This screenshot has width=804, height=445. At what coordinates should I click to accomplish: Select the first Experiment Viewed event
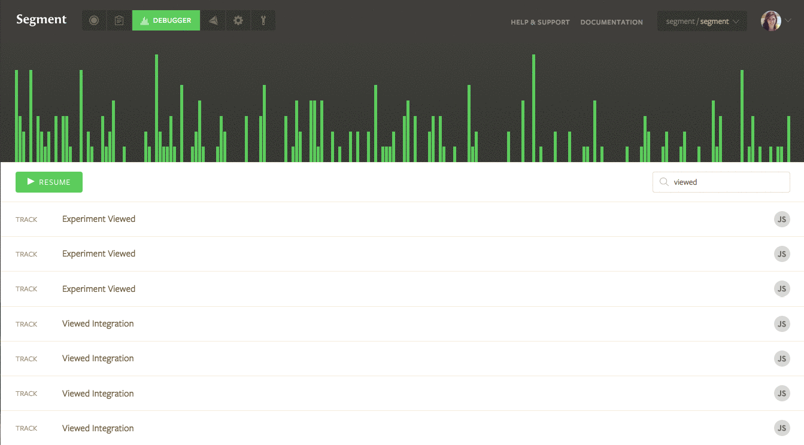tap(402, 220)
